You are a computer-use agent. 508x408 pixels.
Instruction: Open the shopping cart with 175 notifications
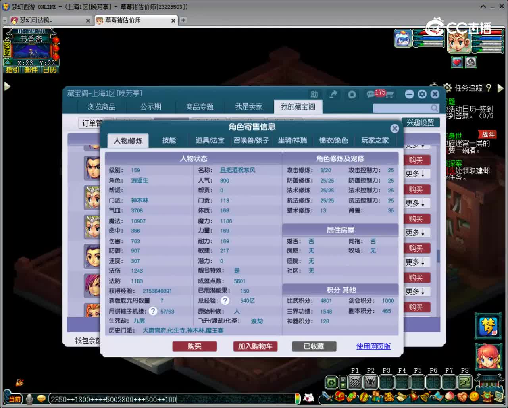tap(391, 94)
